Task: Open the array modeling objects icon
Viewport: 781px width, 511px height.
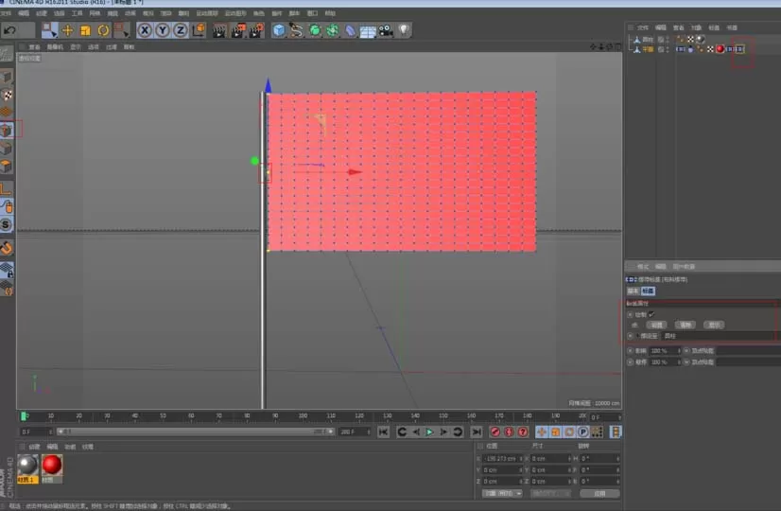Action: tap(333, 31)
